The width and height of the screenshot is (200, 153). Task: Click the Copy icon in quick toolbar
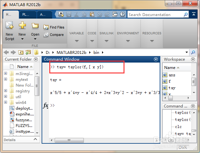click(x=84, y=14)
